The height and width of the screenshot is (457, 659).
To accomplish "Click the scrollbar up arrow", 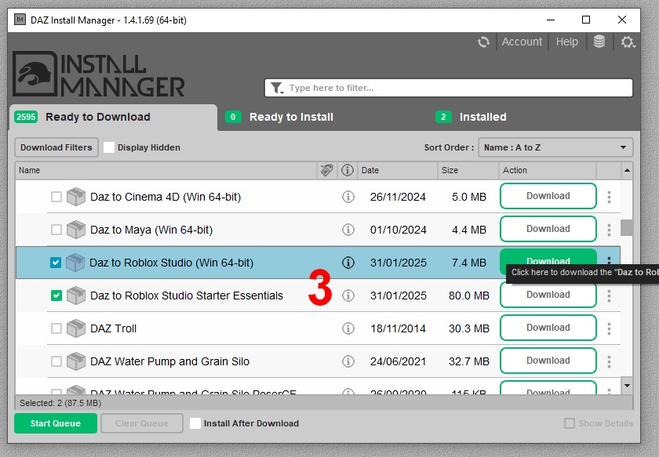I will tap(627, 170).
